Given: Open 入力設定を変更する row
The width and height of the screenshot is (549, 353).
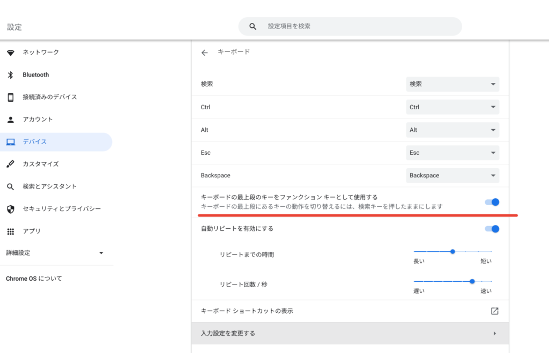Looking at the screenshot, I should tap(350, 333).
